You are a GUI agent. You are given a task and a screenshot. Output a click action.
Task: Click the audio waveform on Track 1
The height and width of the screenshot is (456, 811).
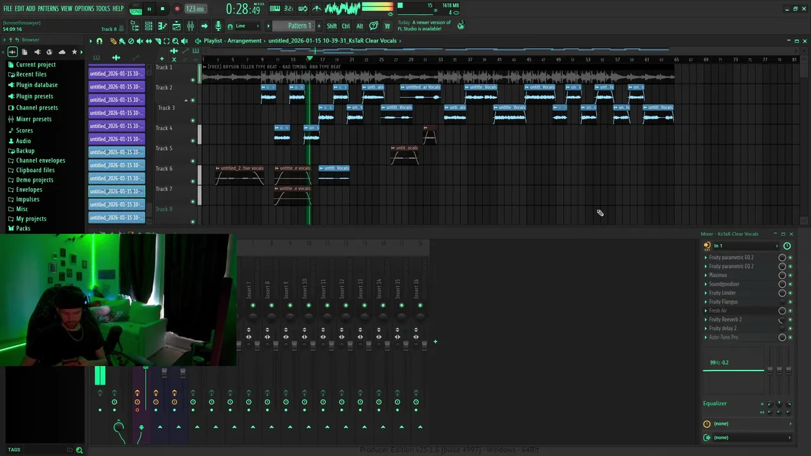pyautogui.click(x=437, y=77)
